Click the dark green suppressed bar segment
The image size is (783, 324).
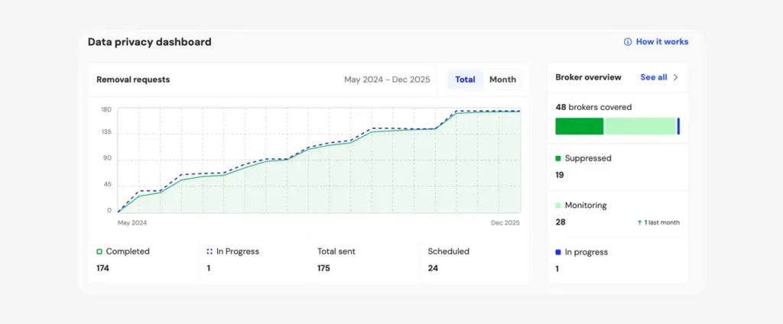pos(579,126)
